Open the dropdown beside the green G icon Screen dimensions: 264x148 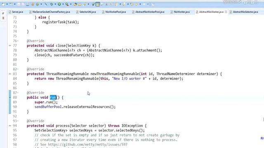[41, 5]
